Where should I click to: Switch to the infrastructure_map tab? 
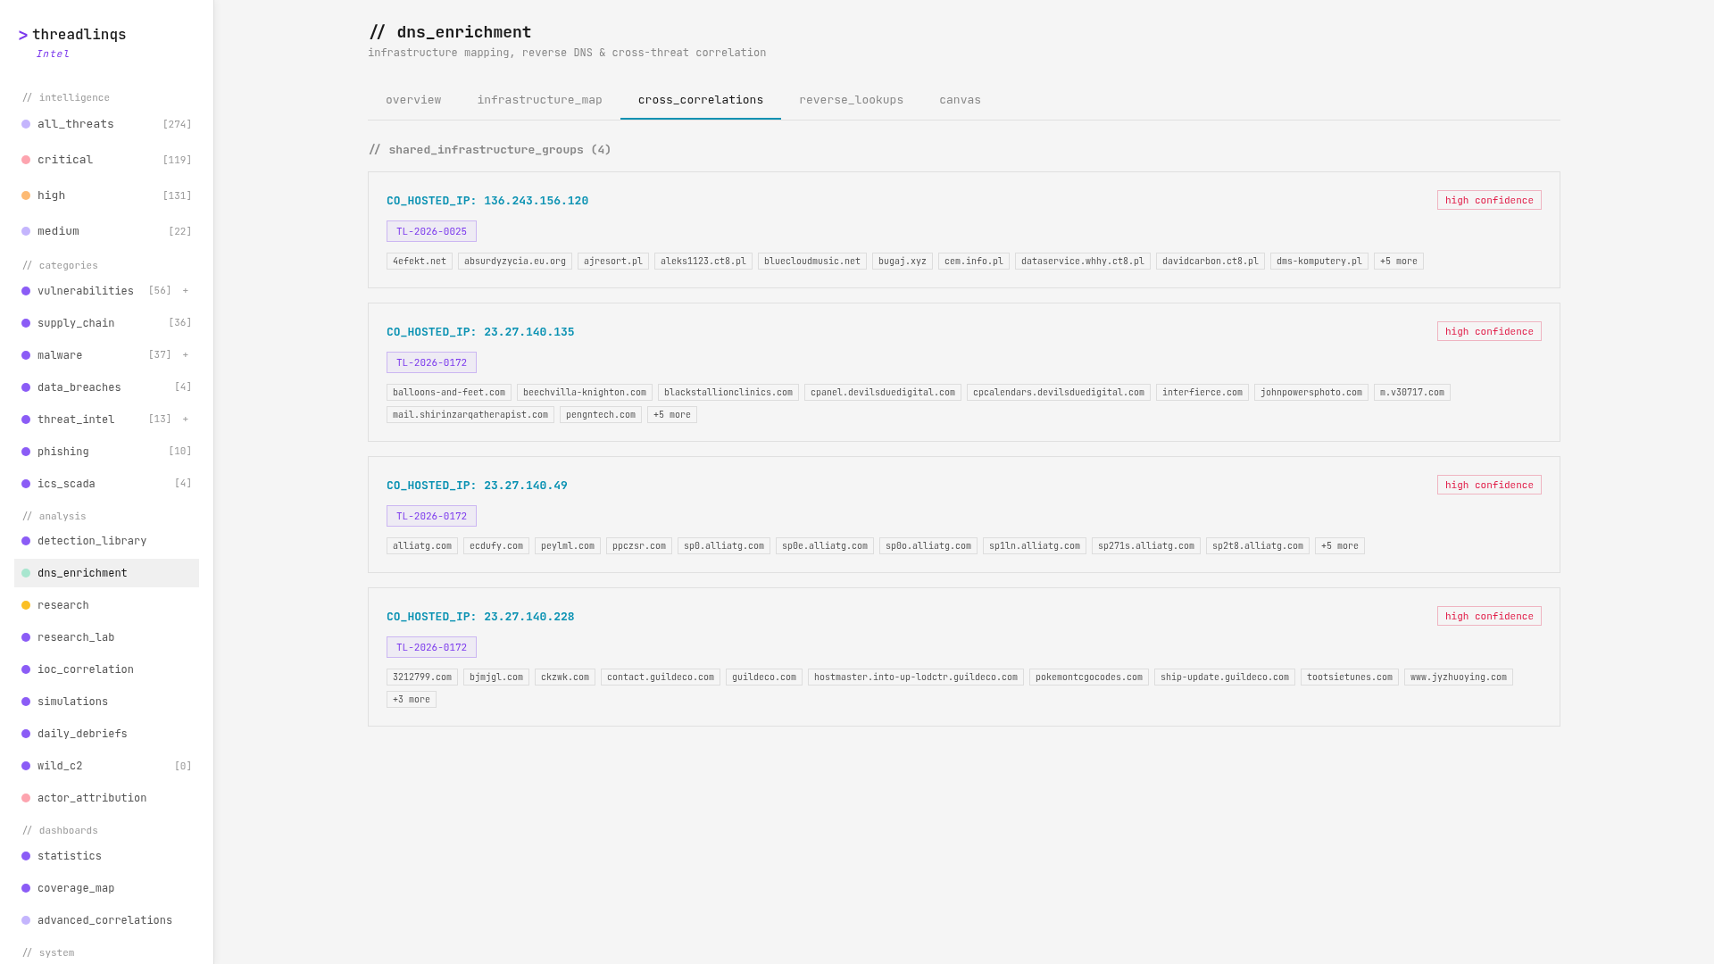[x=539, y=100]
